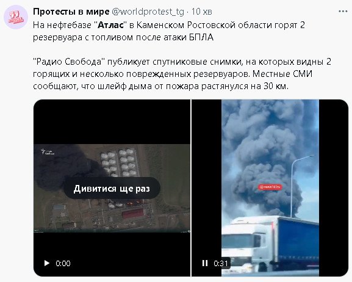
Task: Open the satellite fuel depot video thumbnail
Action: tap(112, 188)
